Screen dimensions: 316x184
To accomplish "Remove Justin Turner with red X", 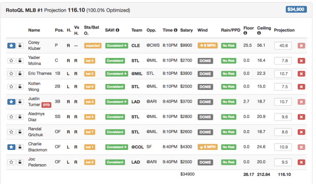I will tap(301, 102).
